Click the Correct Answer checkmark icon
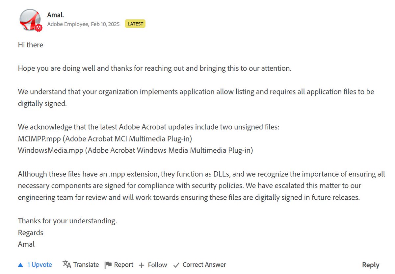 click(x=176, y=265)
